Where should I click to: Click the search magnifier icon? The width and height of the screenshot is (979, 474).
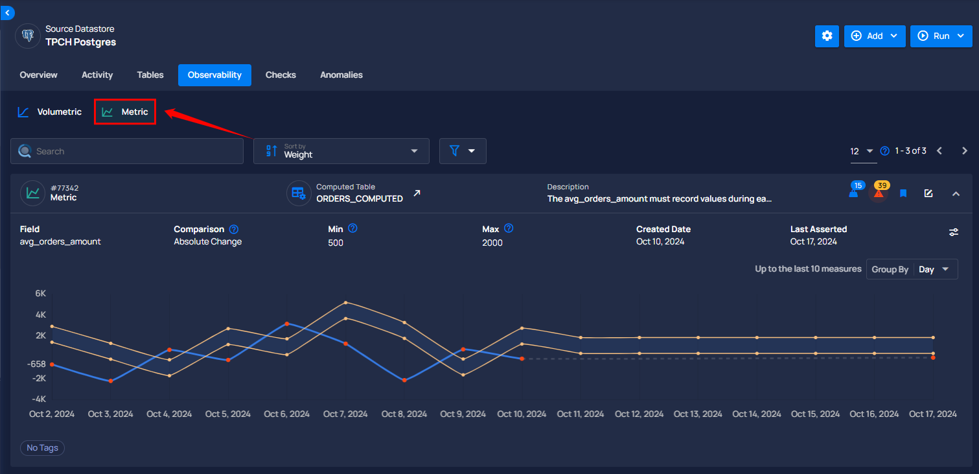25,151
